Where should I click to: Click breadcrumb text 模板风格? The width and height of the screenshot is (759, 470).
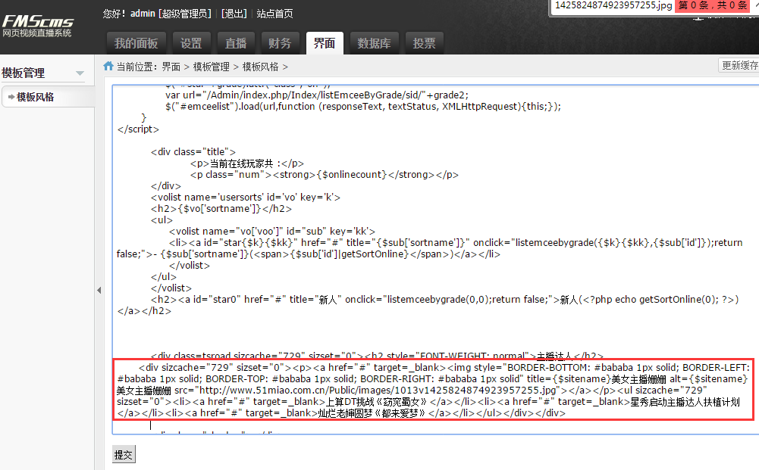click(260, 67)
